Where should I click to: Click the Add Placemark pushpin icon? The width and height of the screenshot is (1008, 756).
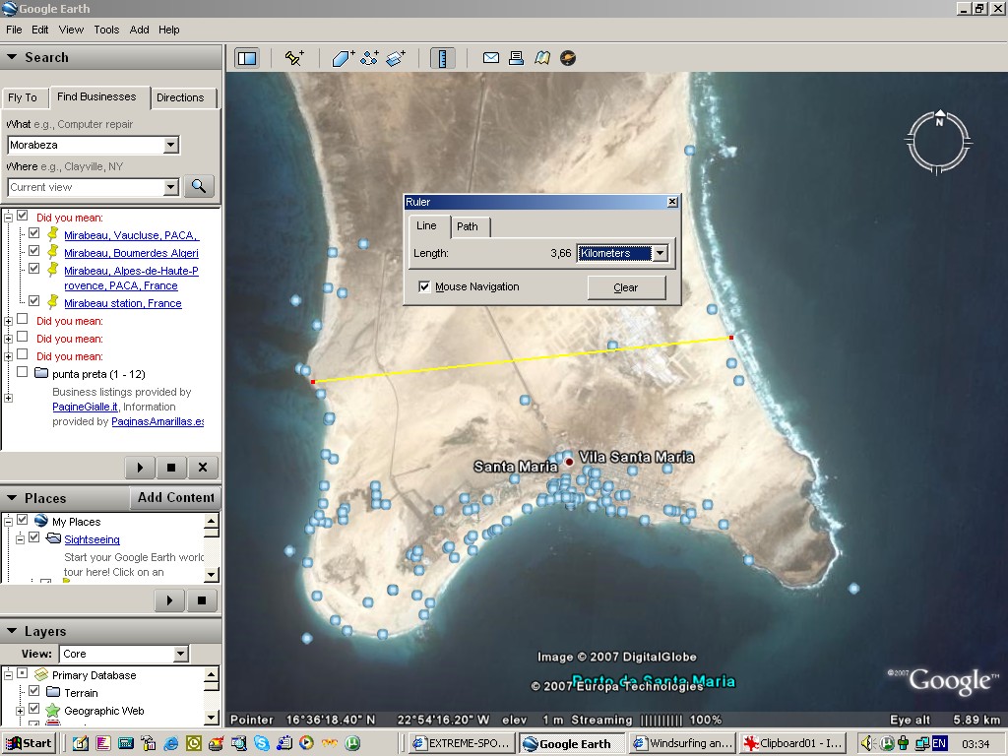(x=294, y=58)
